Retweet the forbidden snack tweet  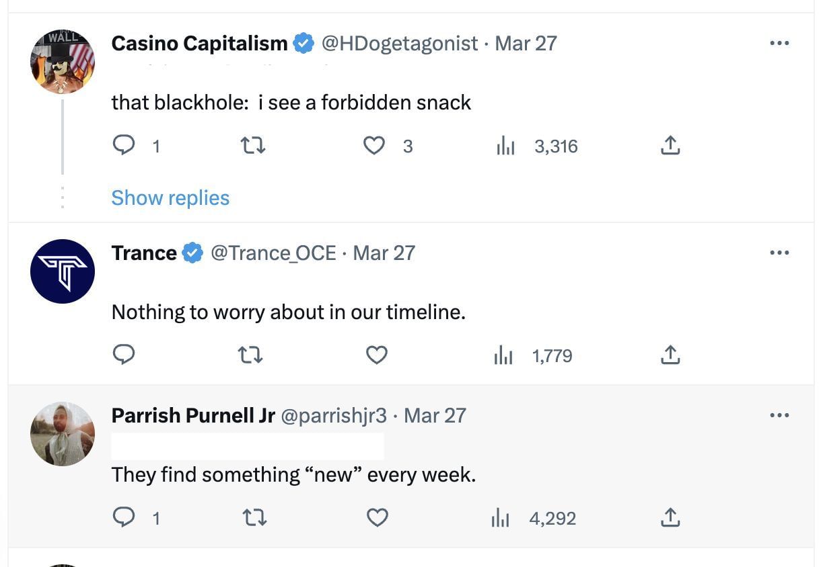pos(253,146)
